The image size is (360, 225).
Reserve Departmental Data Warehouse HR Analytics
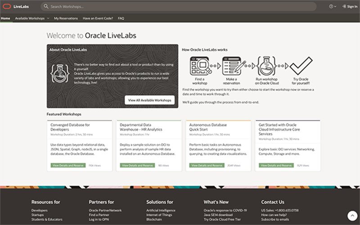(137, 165)
